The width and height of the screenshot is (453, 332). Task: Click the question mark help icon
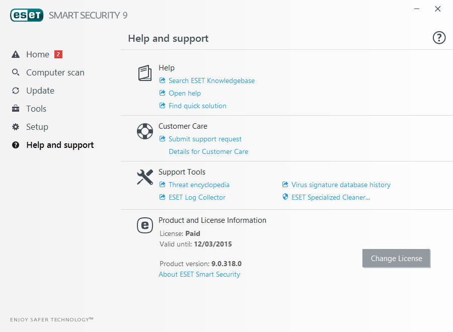pos(439,38)
